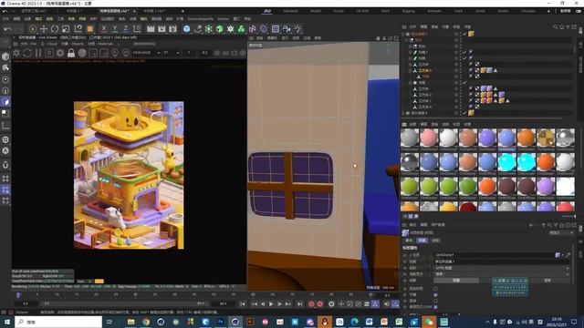584x328 pixels.
Task: Select Polygons mode in left sidebar
Action: 5,101
